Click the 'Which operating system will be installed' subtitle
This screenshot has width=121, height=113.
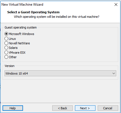pyautogui.click(x=56, y=17)
